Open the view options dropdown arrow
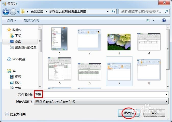The image size is (172, 122). point(153,20)
